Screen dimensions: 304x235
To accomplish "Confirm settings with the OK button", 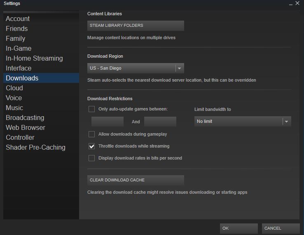I will click(239, 228).
